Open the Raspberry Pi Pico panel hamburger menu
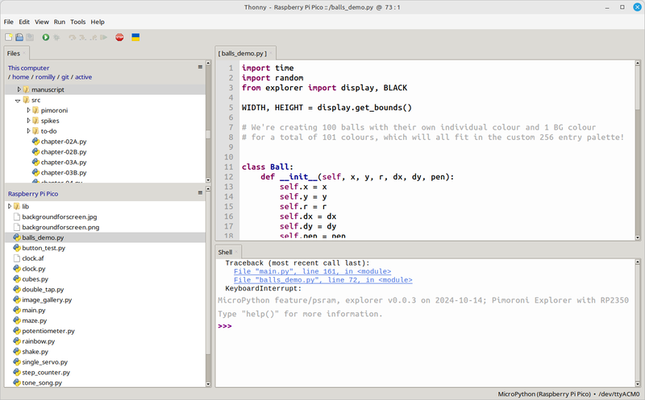The height and width of the screenshot is (400, 645). click(x=200, y=194)
